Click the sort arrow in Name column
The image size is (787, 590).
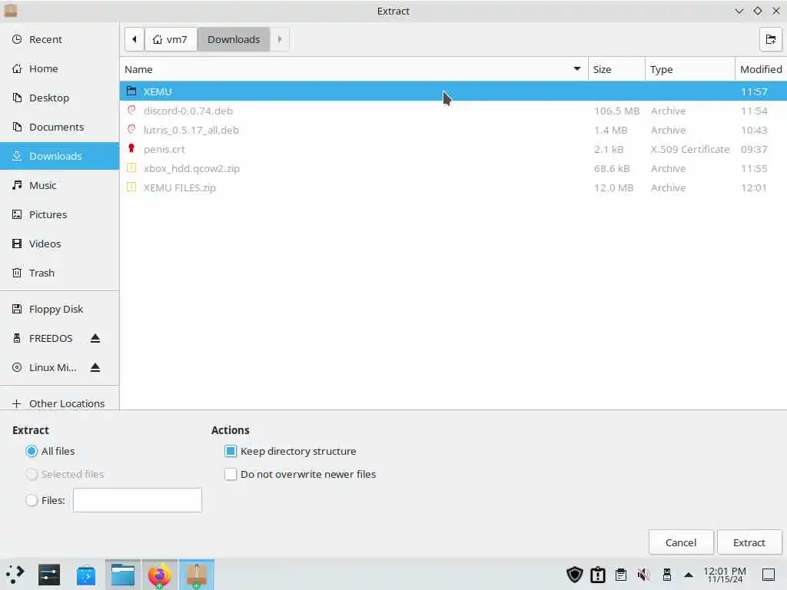[577, 69]
